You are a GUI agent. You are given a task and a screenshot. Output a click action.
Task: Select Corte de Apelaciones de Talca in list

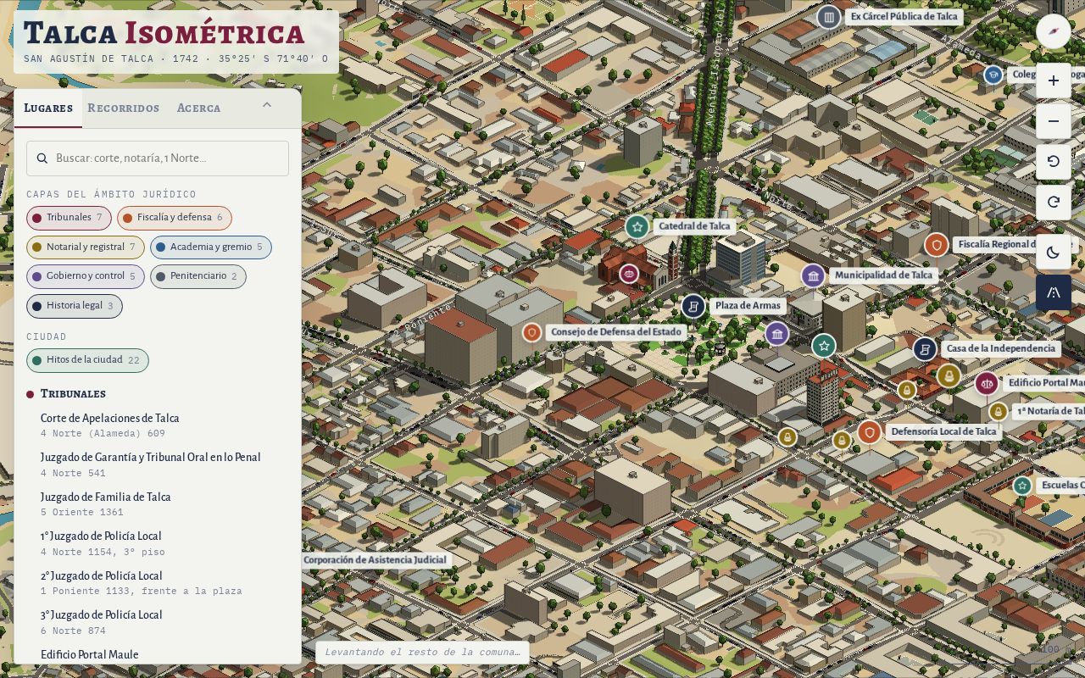click(158, 425)
